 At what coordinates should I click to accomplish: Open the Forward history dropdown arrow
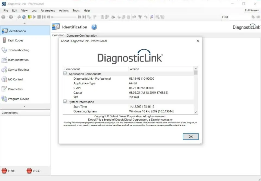15,17
